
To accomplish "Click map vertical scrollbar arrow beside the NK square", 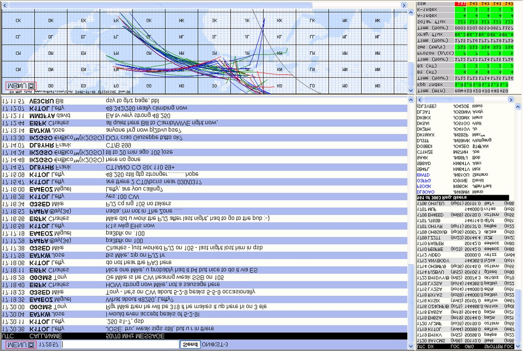I will 411,12.
